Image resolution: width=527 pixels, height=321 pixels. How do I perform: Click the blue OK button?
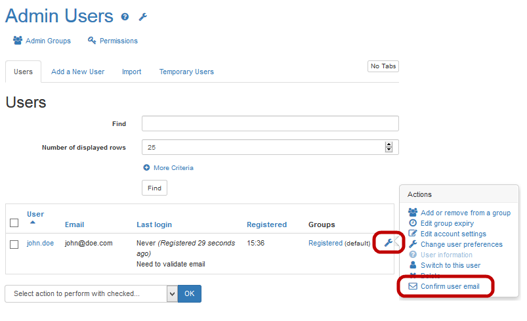190,293
